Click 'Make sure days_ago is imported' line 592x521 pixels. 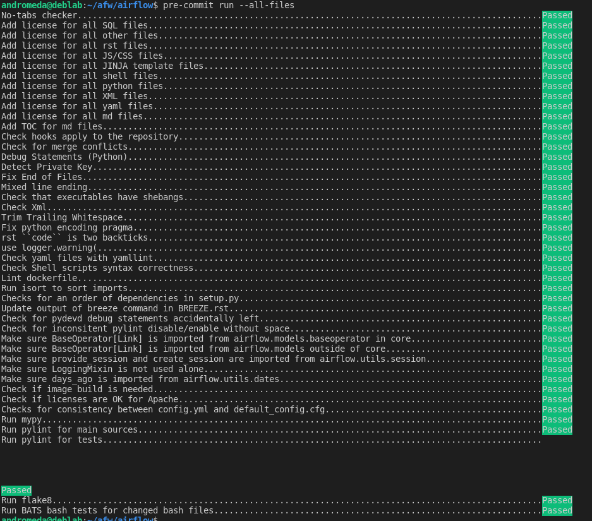[x=287, y=380]
